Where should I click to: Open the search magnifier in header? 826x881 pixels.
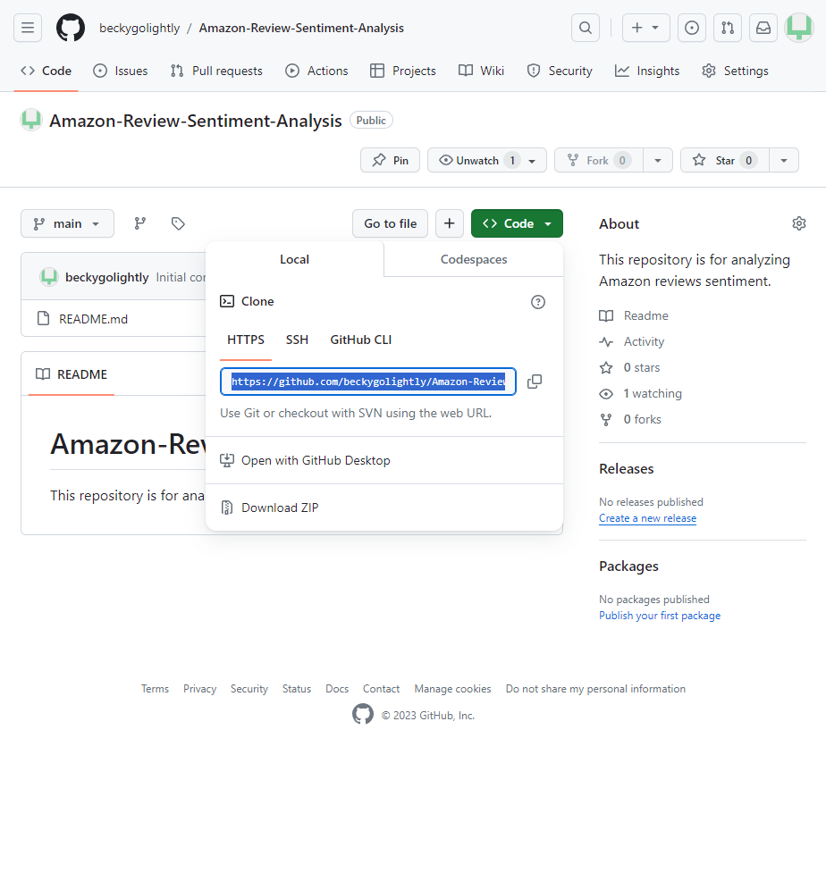(x=586, y=28)
